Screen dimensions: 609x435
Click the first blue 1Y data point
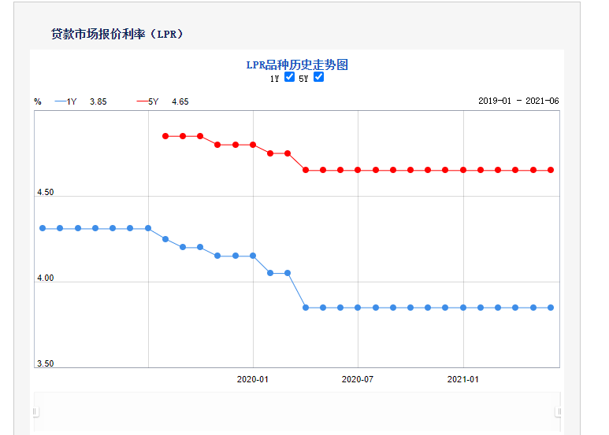(x=43, y=228)
